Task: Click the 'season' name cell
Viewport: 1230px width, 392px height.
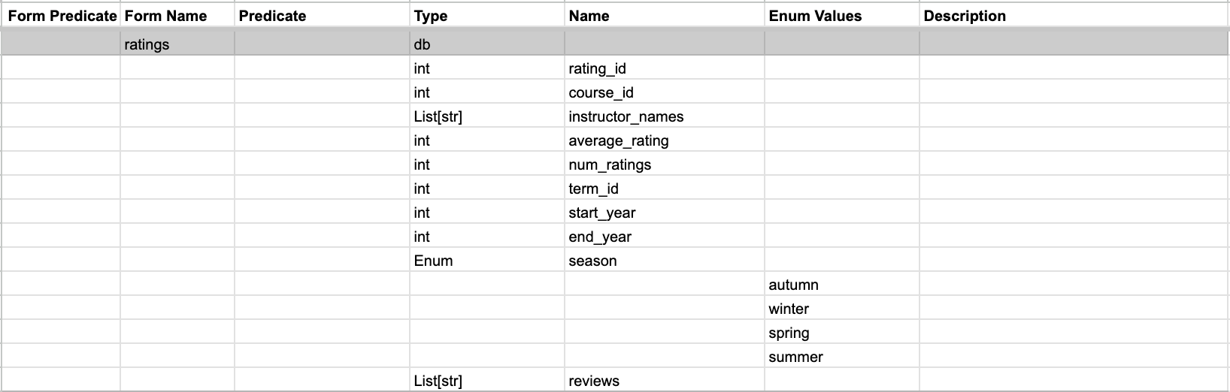Action: tap(593, 261)
